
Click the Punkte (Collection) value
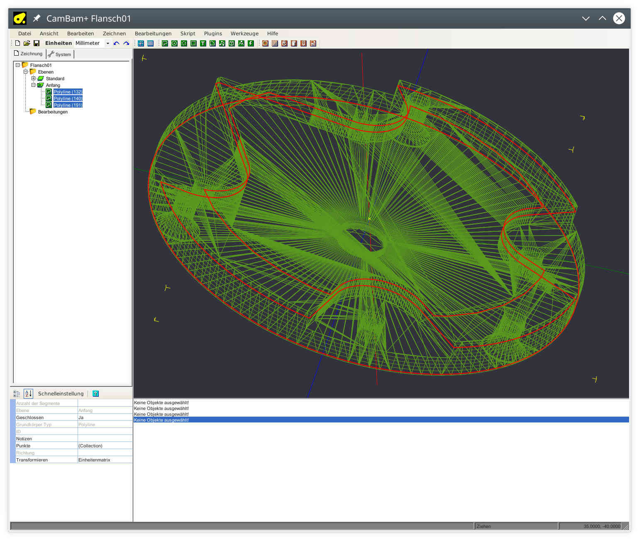[105, 446]
